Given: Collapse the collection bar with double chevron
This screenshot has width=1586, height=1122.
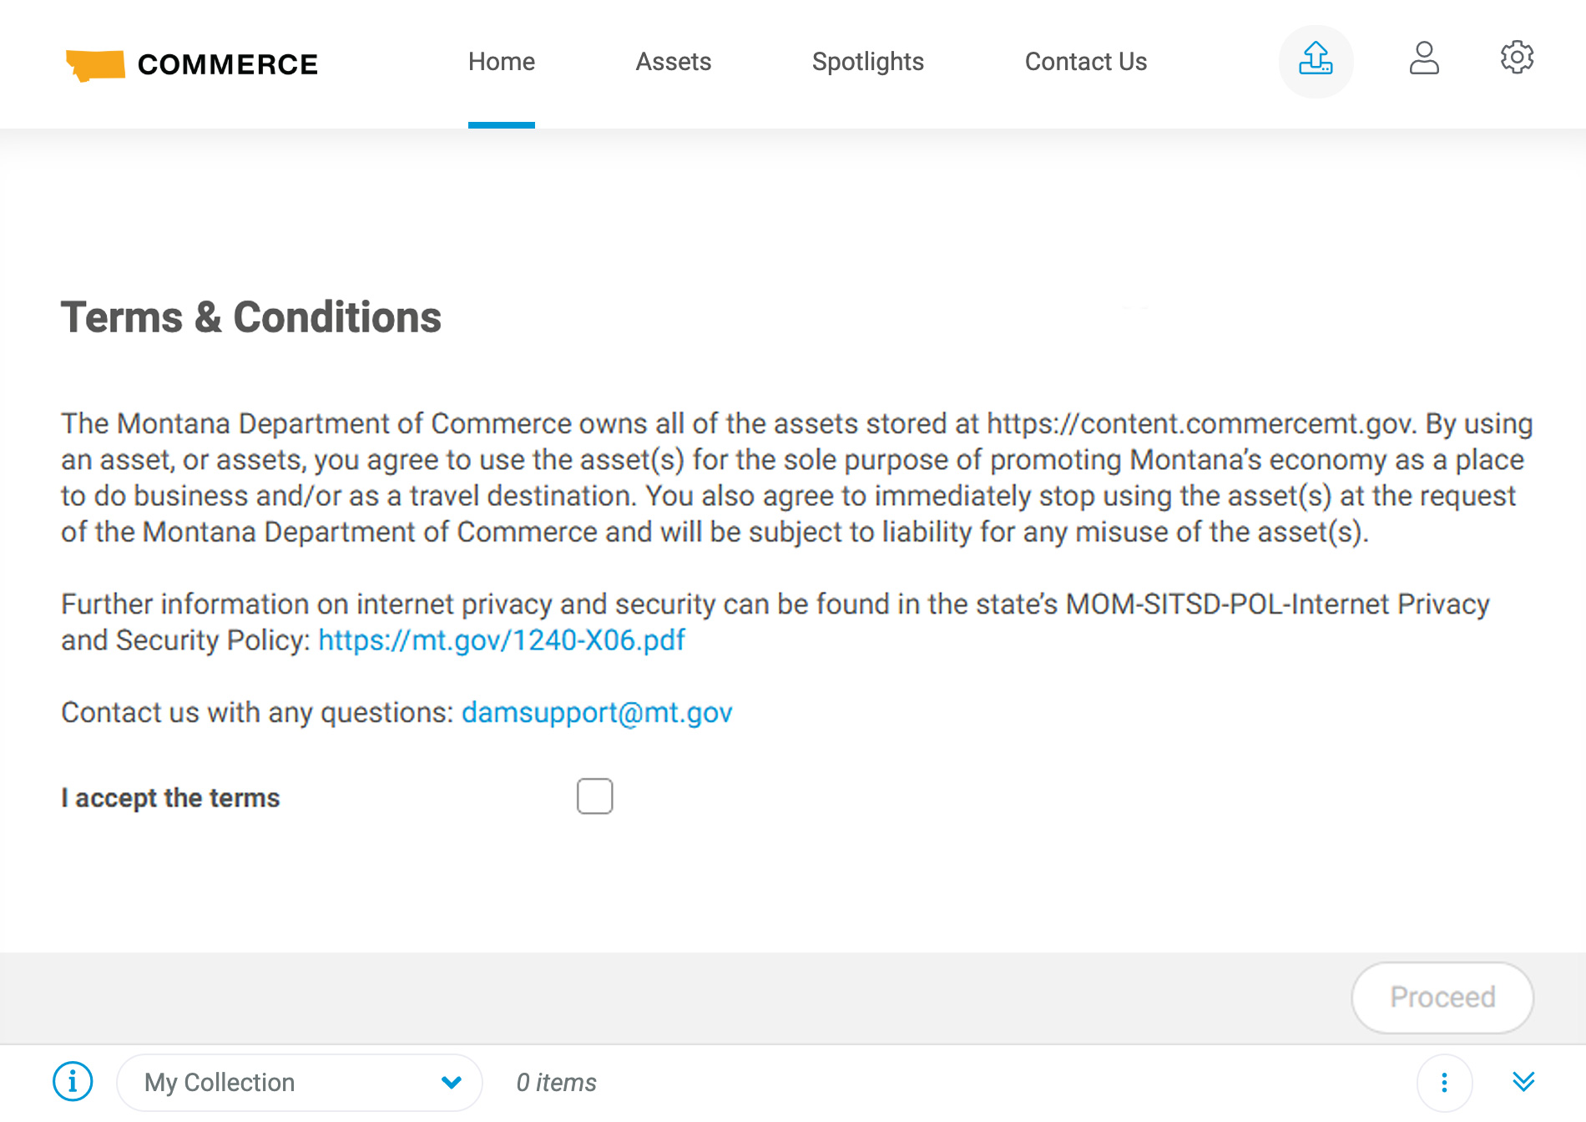Looking at the screenshot, I should [1523, 1082].
